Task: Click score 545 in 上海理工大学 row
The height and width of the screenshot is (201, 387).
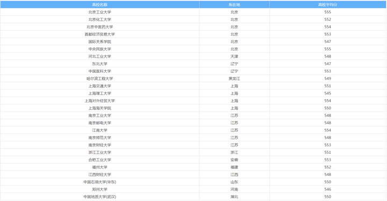Action: pos(327,93)
